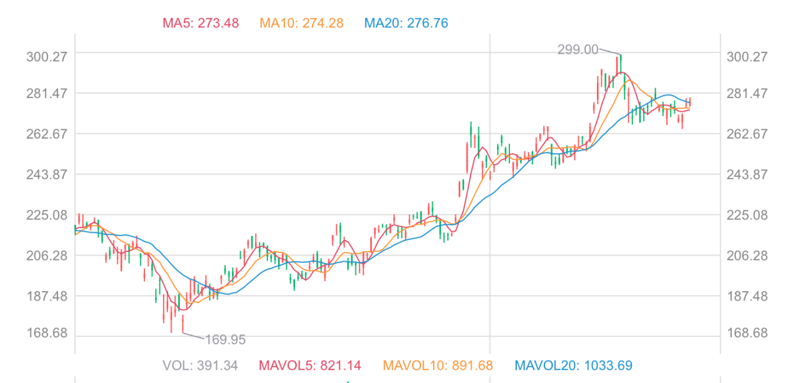Click the left axis 187.48 price label

coord(47,296)
